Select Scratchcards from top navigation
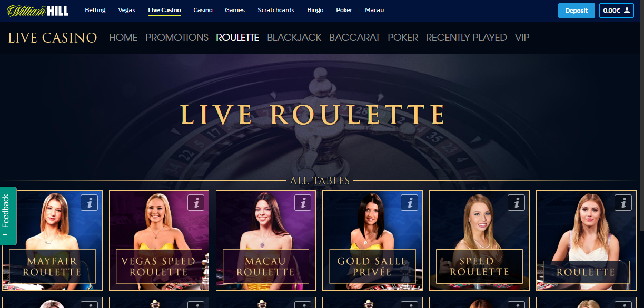Image resolution: width=644 pixels, height=308 pixels. [276, 11]
